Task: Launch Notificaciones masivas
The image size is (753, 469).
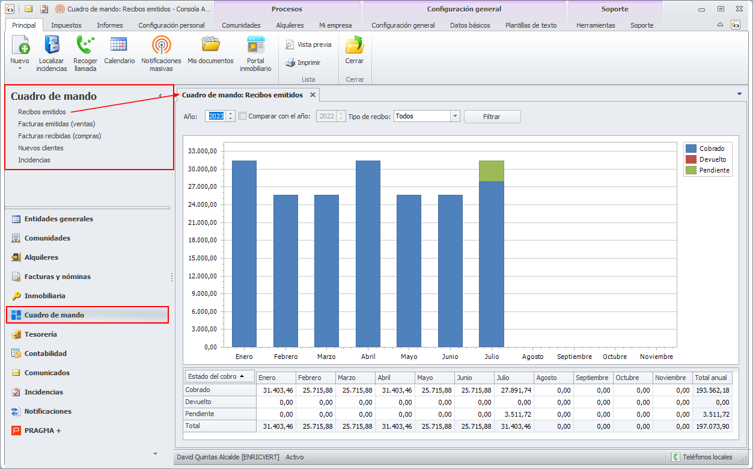Action: coord(161,46)
